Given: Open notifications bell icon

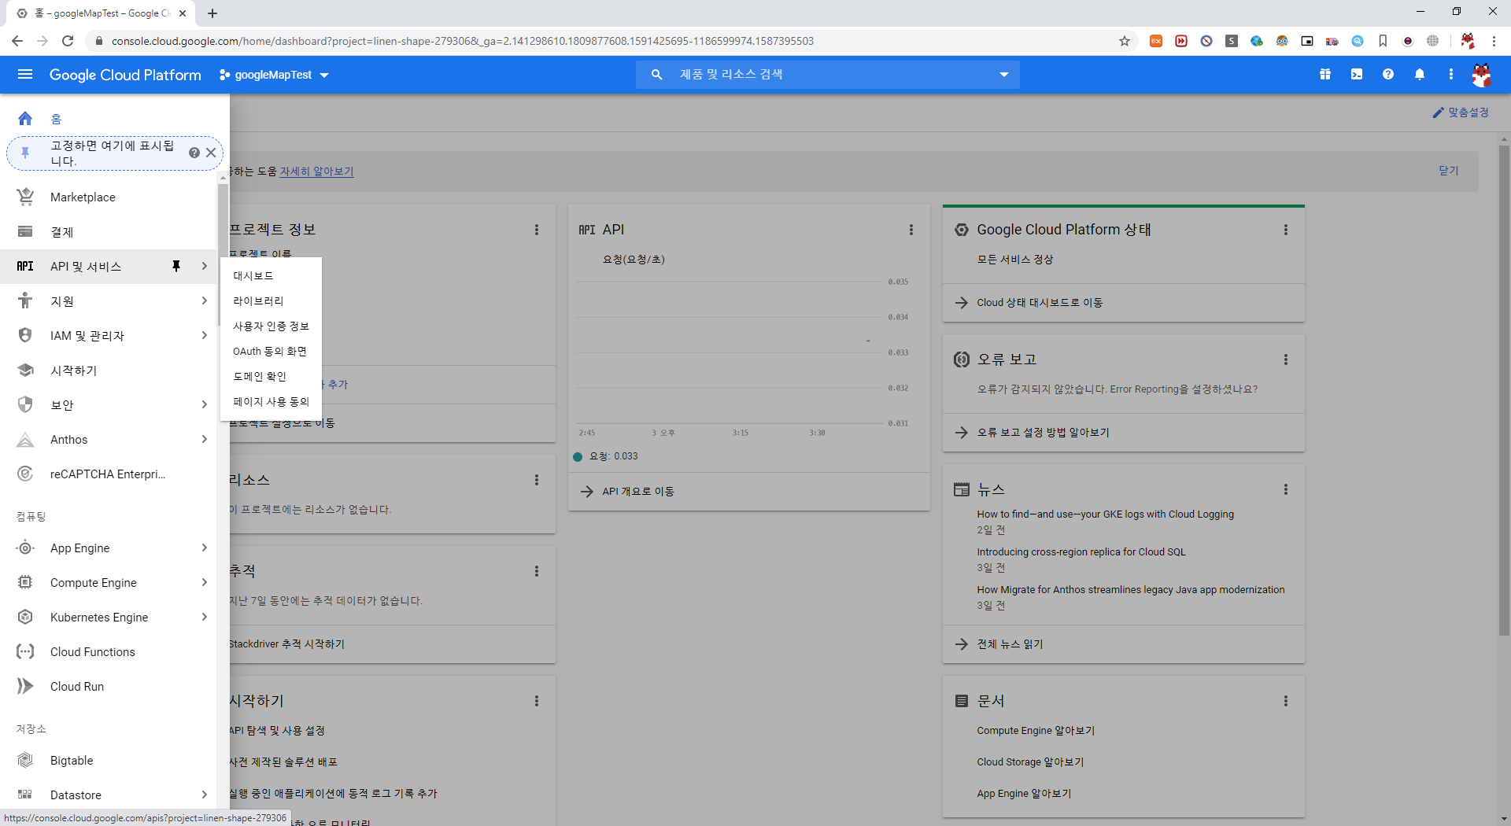Looking at the screenshot, I should click(x=1420, y=75).
